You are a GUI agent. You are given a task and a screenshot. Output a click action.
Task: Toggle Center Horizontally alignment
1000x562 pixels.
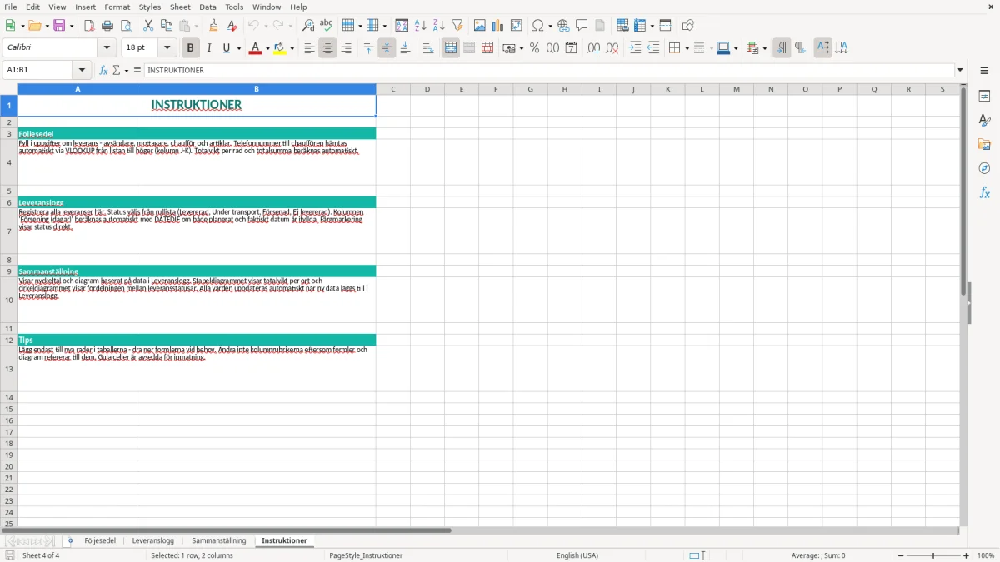pos(327,48)
